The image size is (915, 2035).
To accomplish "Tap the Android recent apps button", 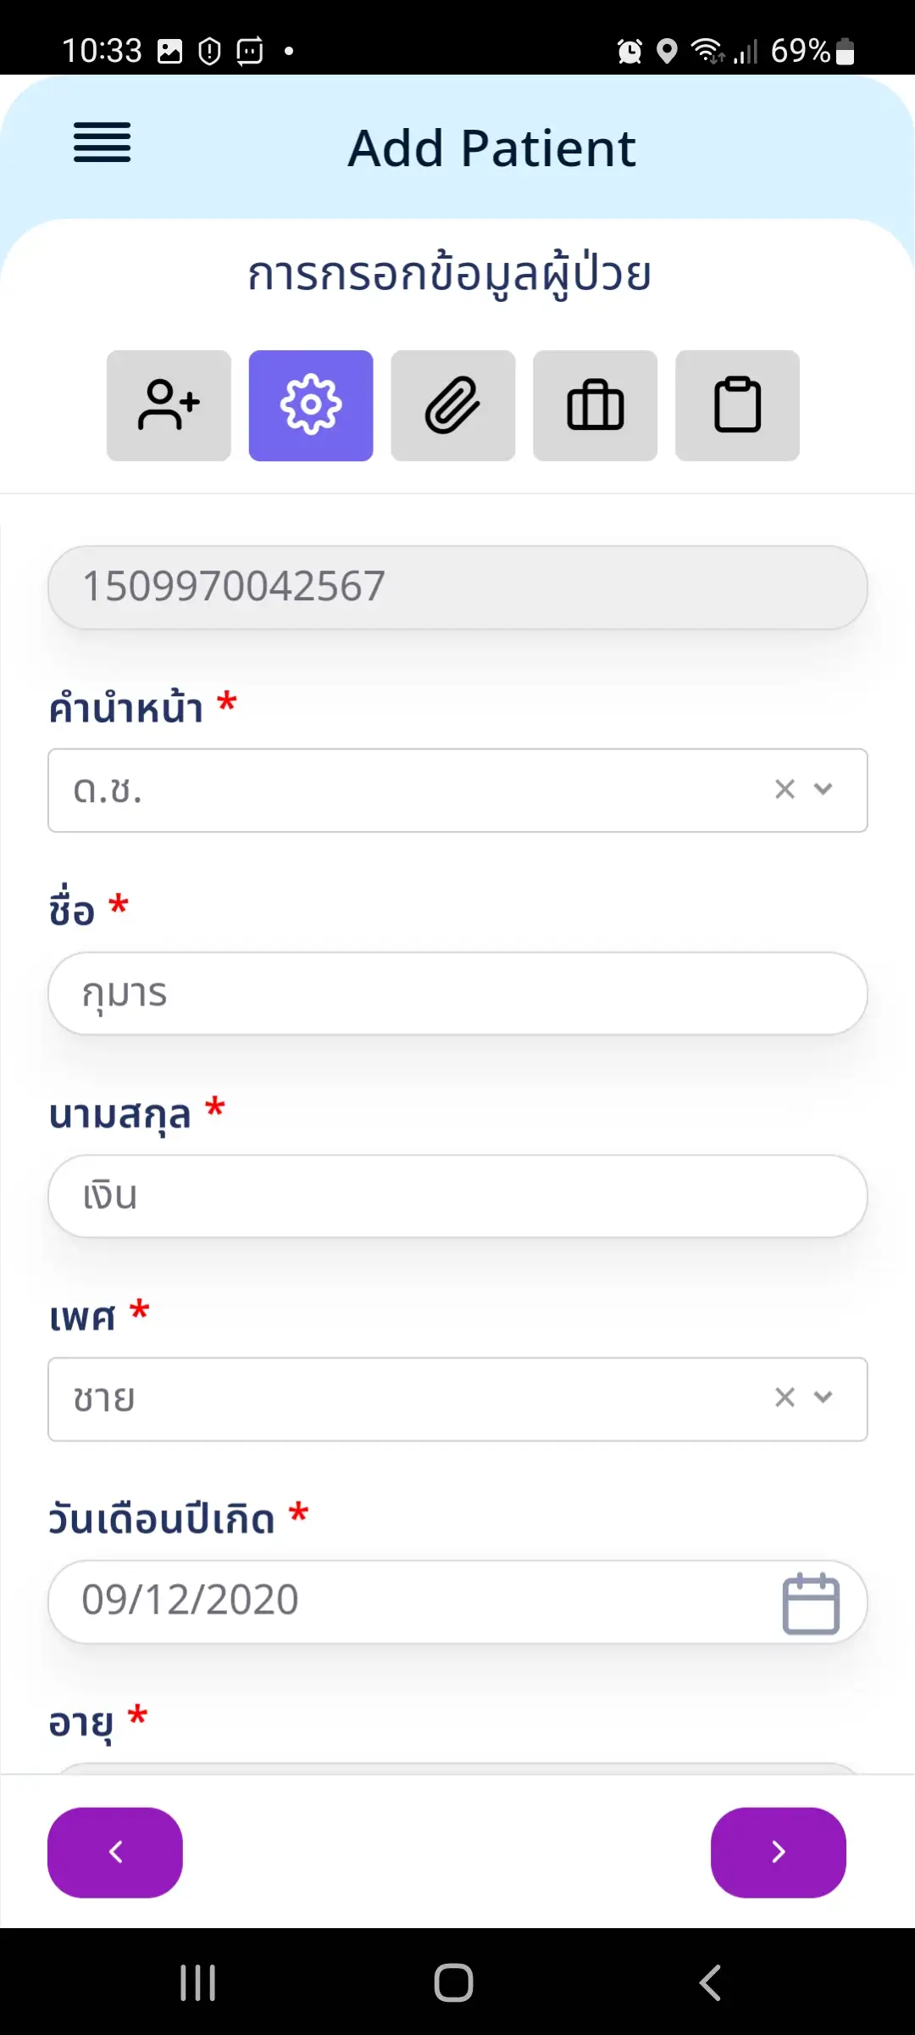I will pyautogui.click(x=198, y=1982).
